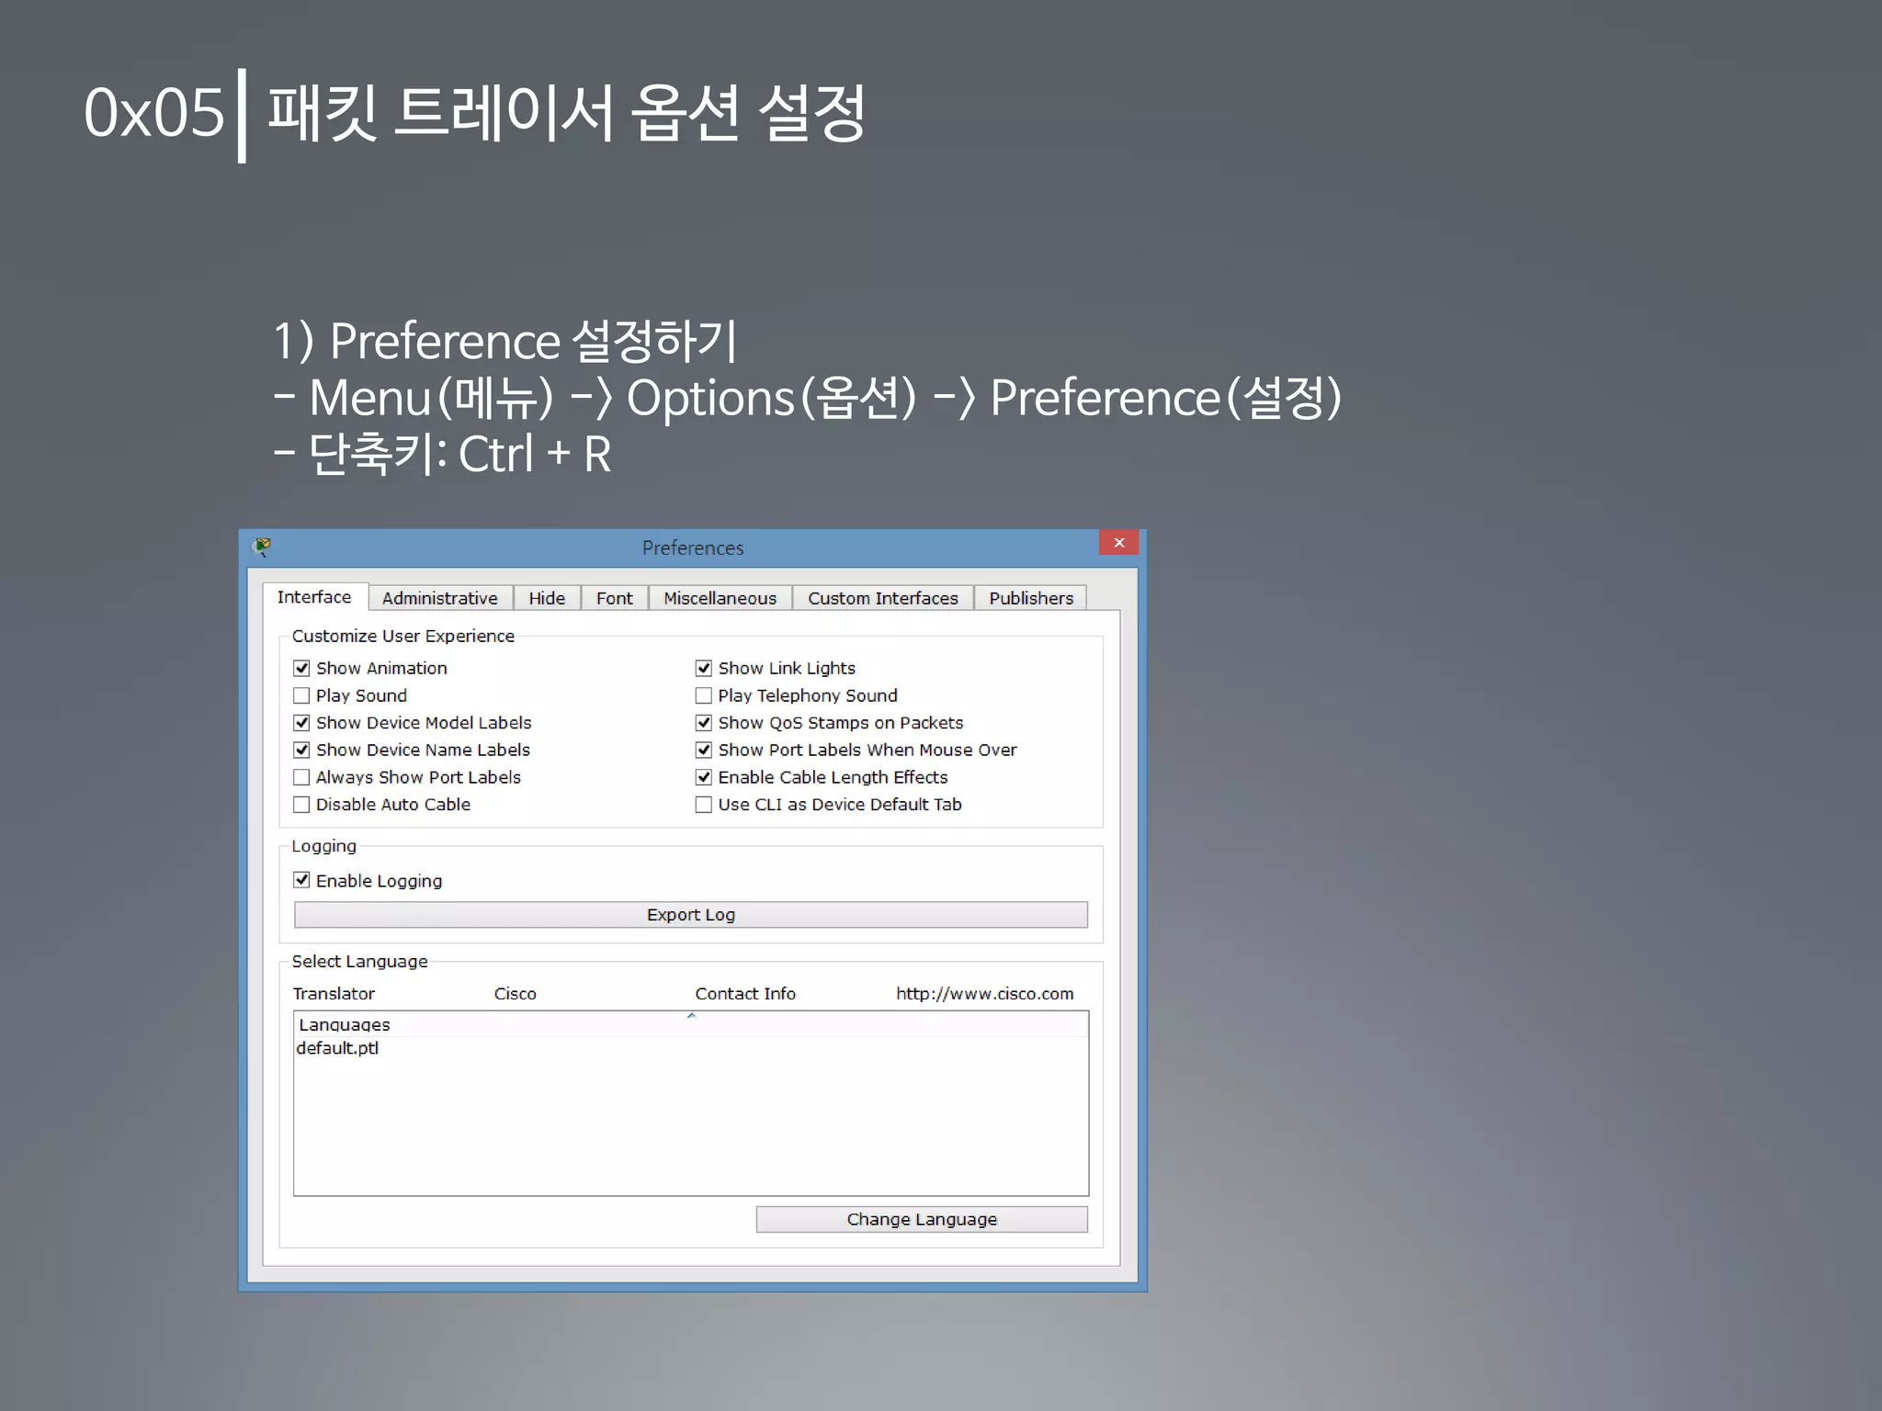Click the Contact Info label

tap(745, 994)
